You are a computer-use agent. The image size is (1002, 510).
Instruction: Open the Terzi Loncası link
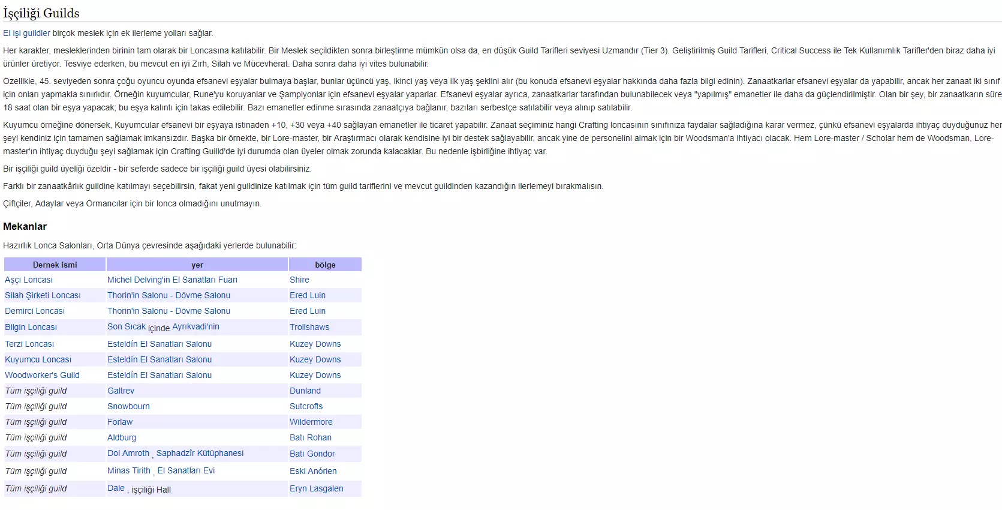[x=29, y=344]
